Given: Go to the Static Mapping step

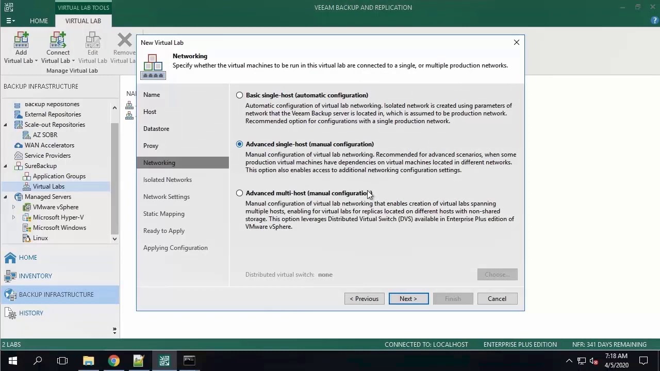Looking at the screenshot, I should [x=164, y=214].
